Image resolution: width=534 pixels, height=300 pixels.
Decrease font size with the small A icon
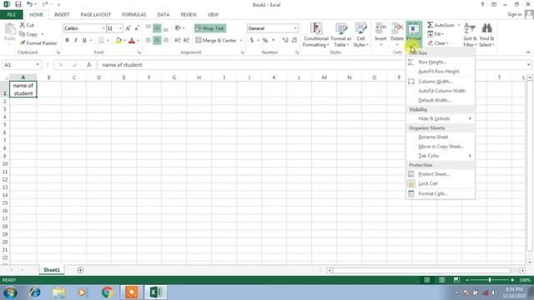point(137,28)
